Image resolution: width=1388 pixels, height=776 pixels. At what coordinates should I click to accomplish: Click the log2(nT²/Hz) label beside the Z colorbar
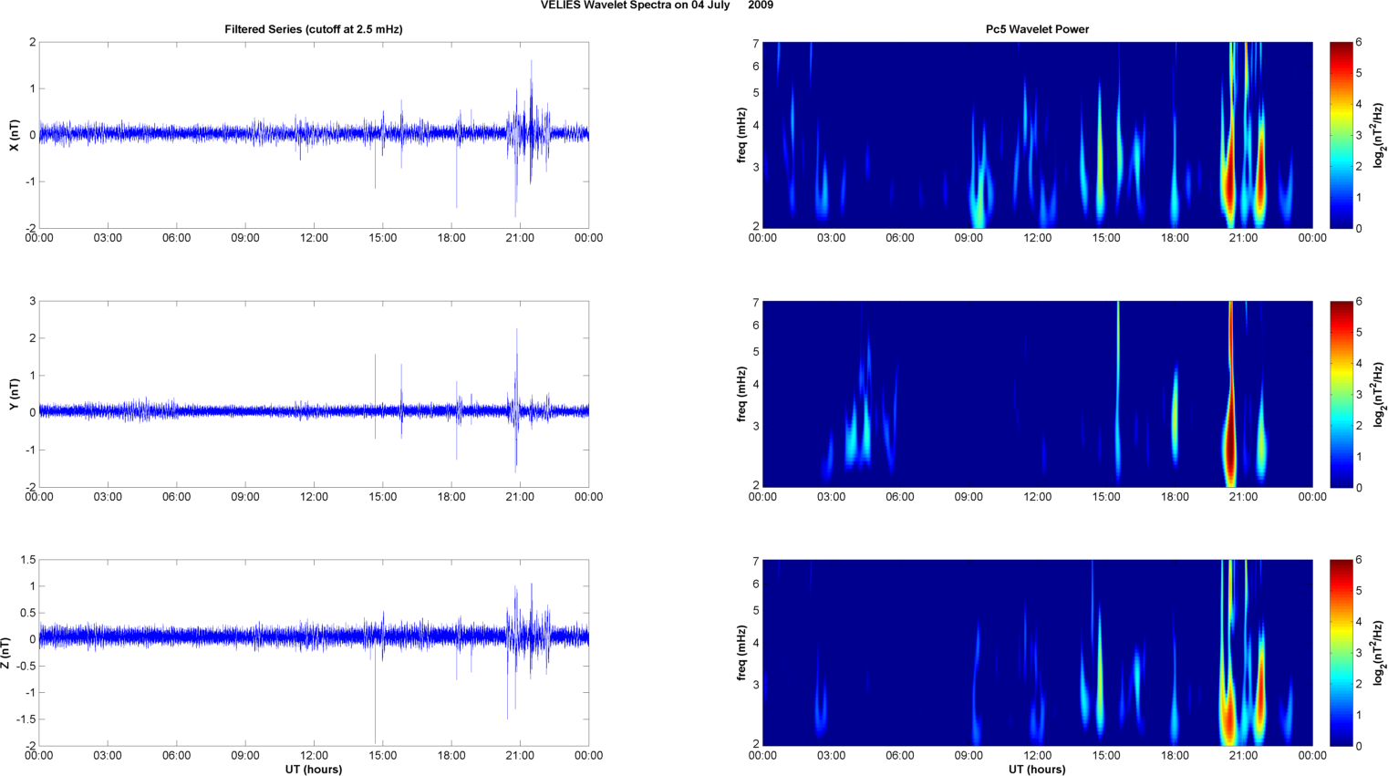(1380, 653)
